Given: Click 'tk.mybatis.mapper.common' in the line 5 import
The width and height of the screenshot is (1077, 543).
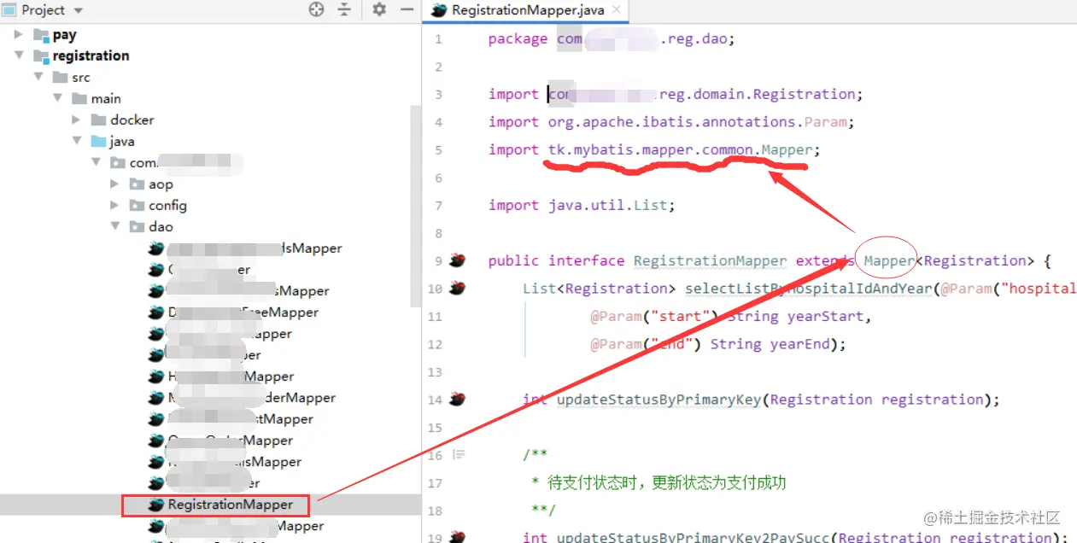Looking at the screenshot, I should 651,149.
